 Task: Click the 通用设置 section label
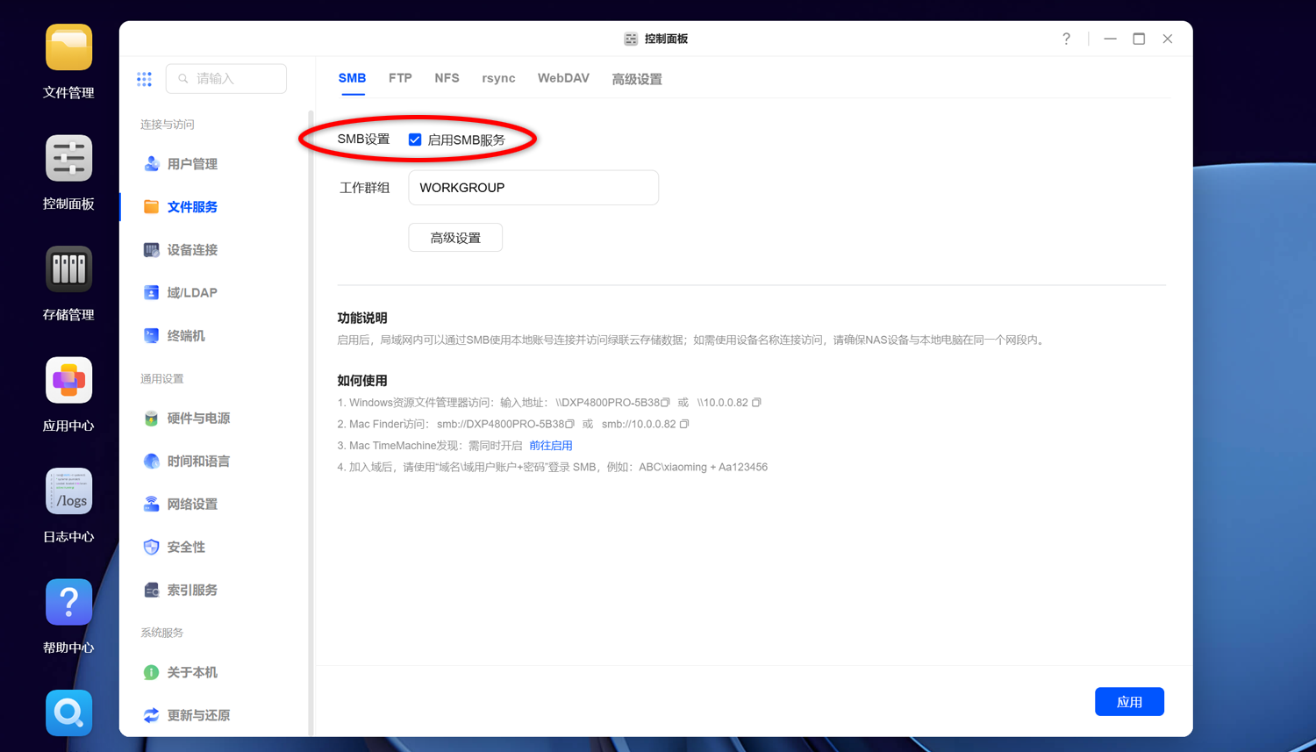pyautogui.click(x=162, y=379)
